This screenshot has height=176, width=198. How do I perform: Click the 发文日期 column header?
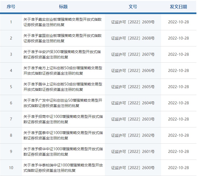coord(178,7)
